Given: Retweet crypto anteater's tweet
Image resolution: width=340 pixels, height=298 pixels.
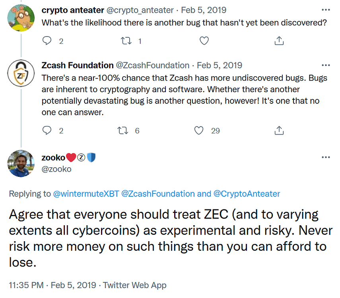Looking at the screenshot, I should (126, 41).
